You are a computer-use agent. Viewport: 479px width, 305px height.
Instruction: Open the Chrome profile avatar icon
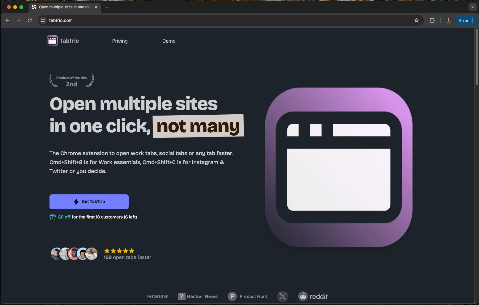click(x=449, y=20)
